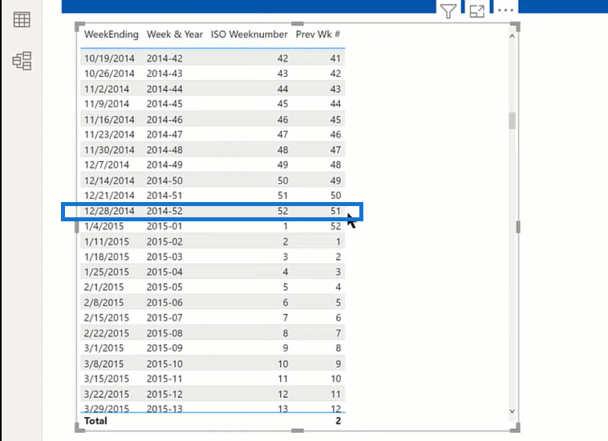608x441 pixels.
Task: Select the 10/19/2014 date cell
Action: click(109, 58)
